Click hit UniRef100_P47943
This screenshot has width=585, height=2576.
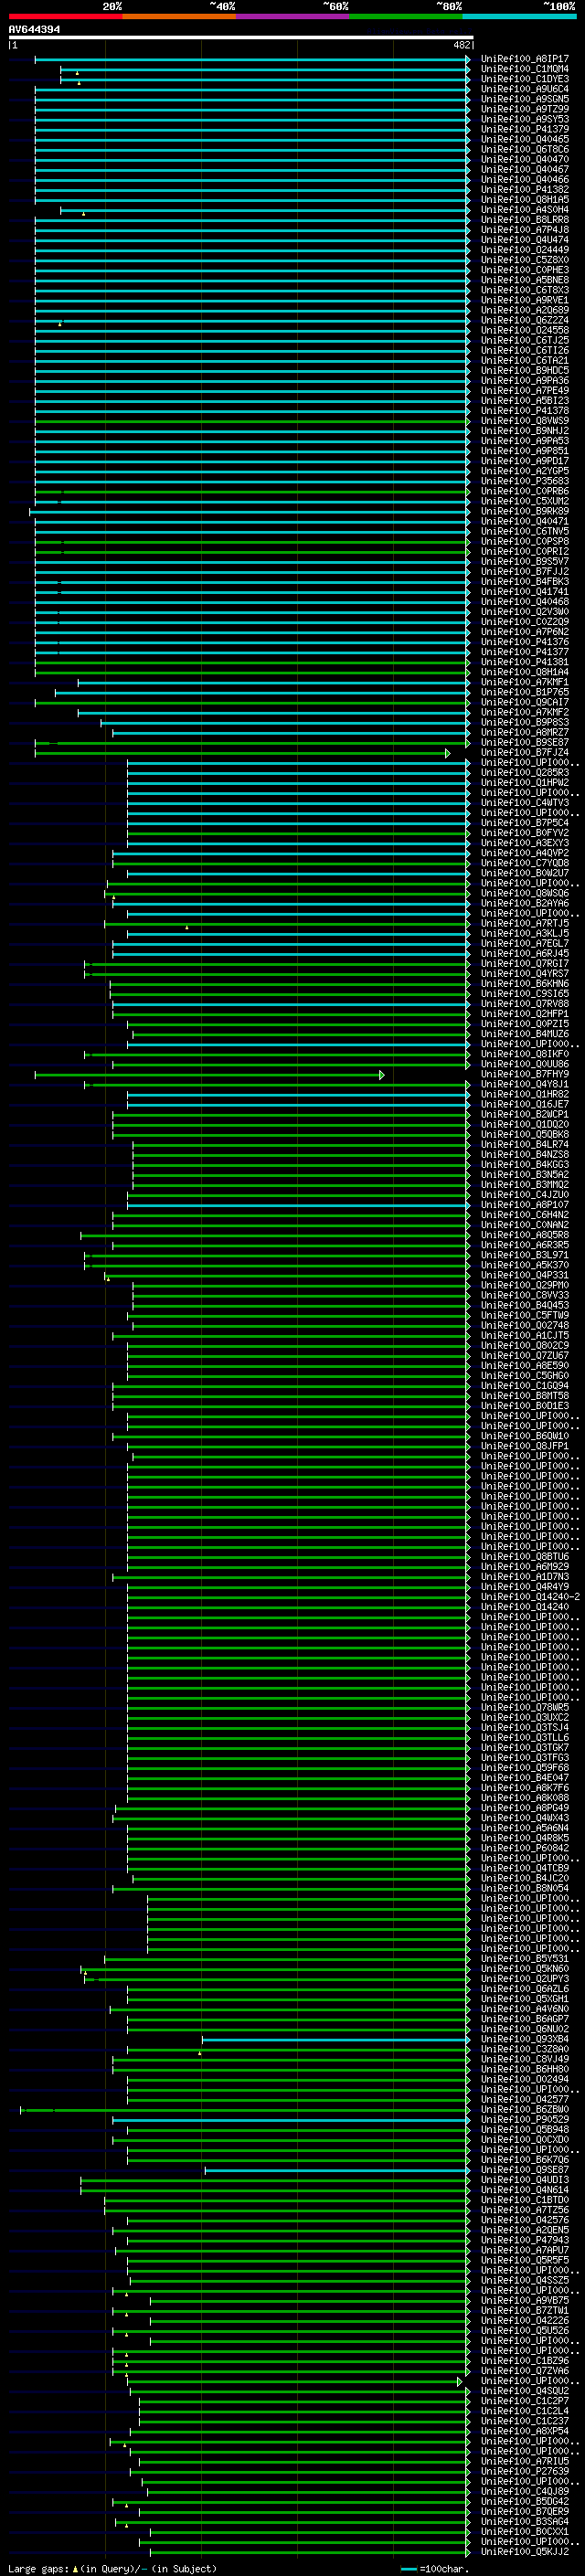point(524,2240)
